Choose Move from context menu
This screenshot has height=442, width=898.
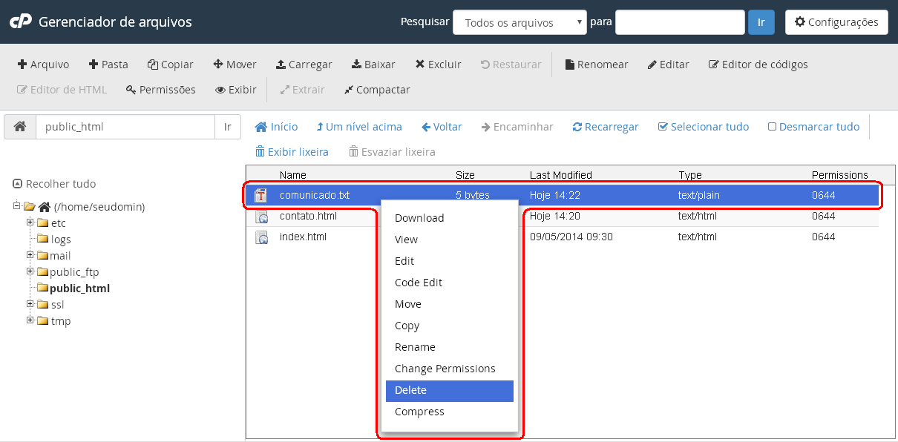coord(449,304)
